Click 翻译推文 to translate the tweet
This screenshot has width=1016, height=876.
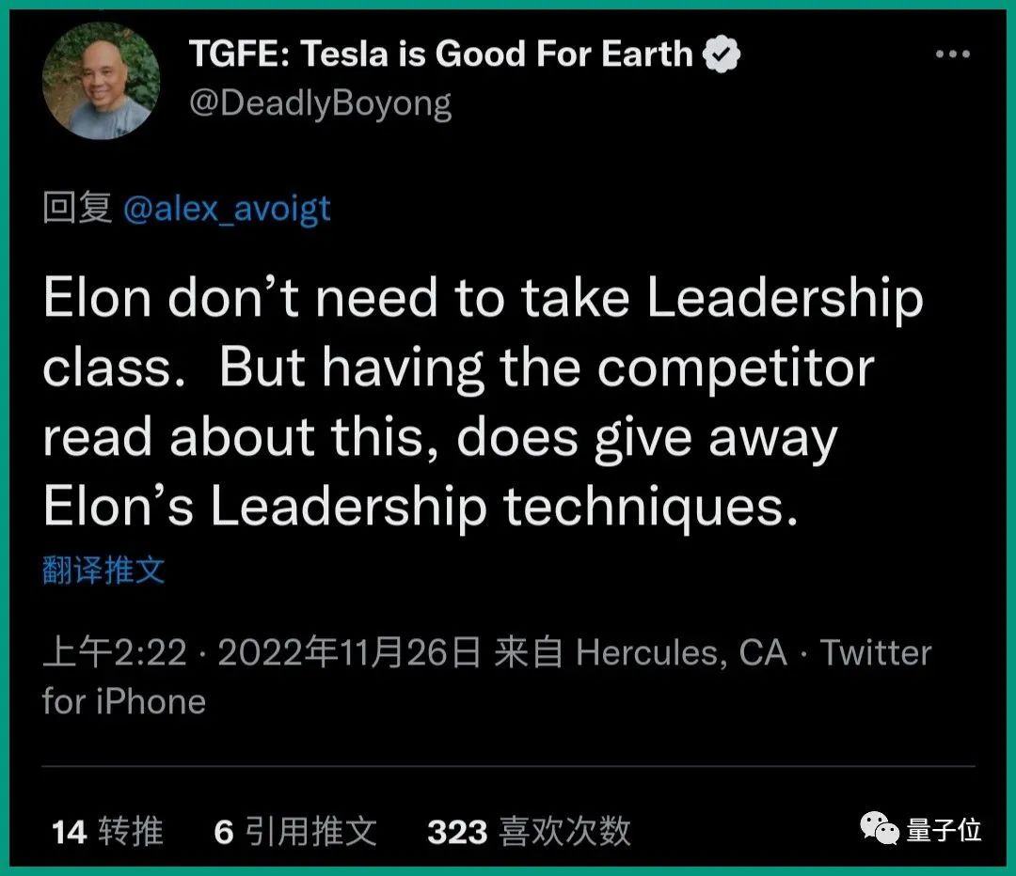[x=103, y=571]
